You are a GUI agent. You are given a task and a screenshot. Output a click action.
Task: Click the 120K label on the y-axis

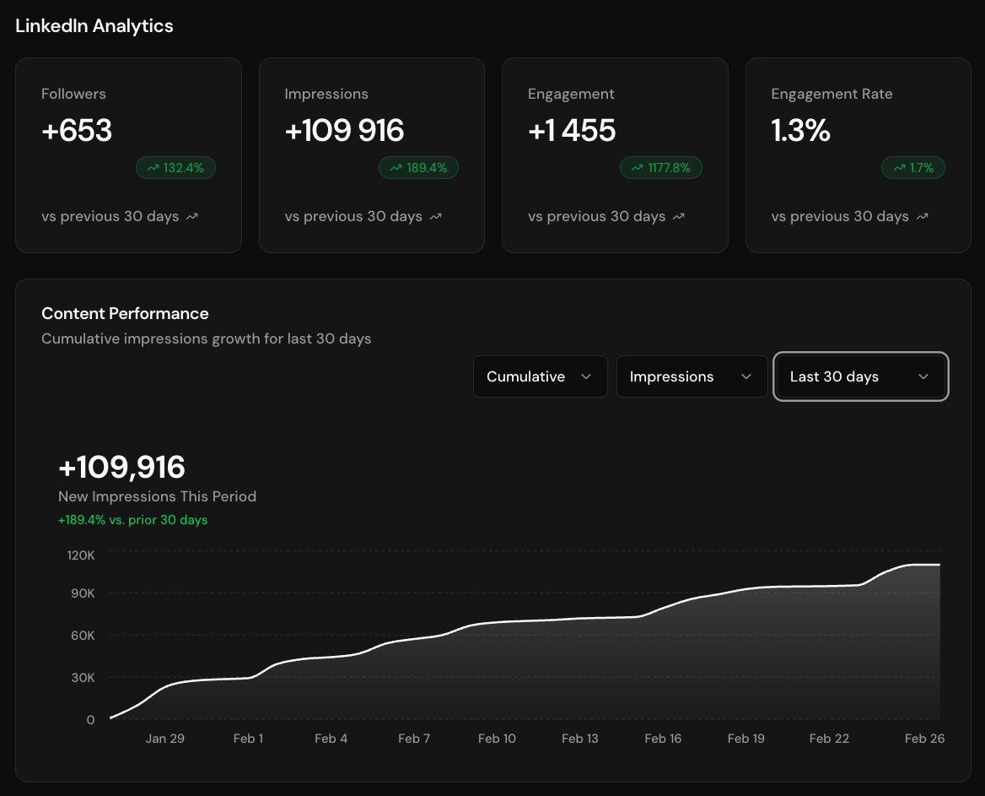pyautogui.click(x=81, y=555)
